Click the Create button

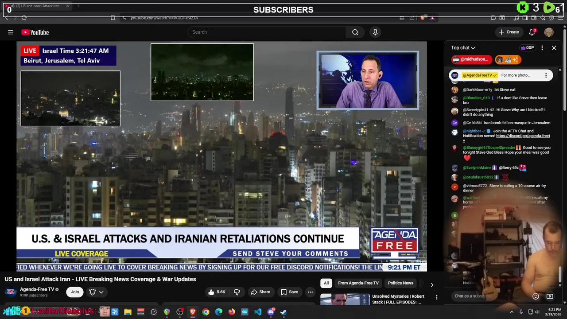[x=509, y=32]
